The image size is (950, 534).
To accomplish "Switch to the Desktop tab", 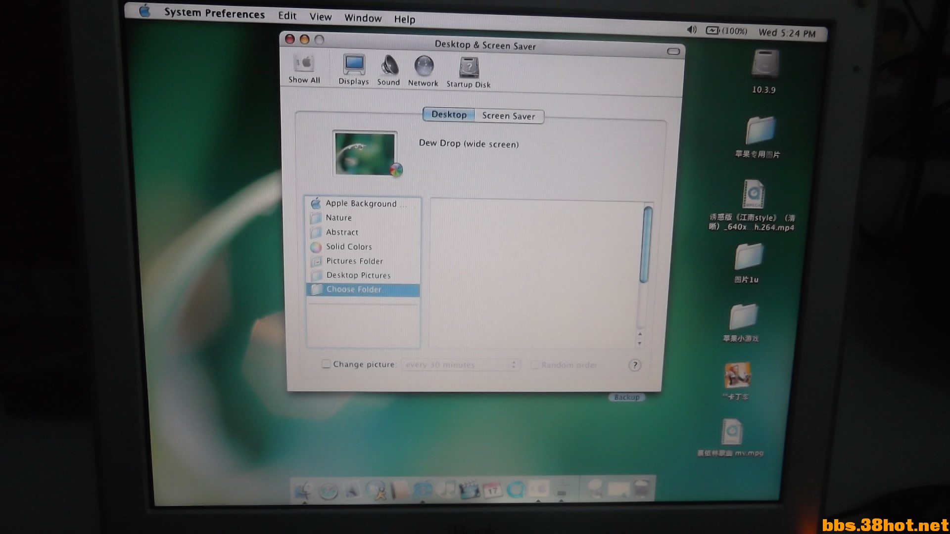I will tap(449, 115).
